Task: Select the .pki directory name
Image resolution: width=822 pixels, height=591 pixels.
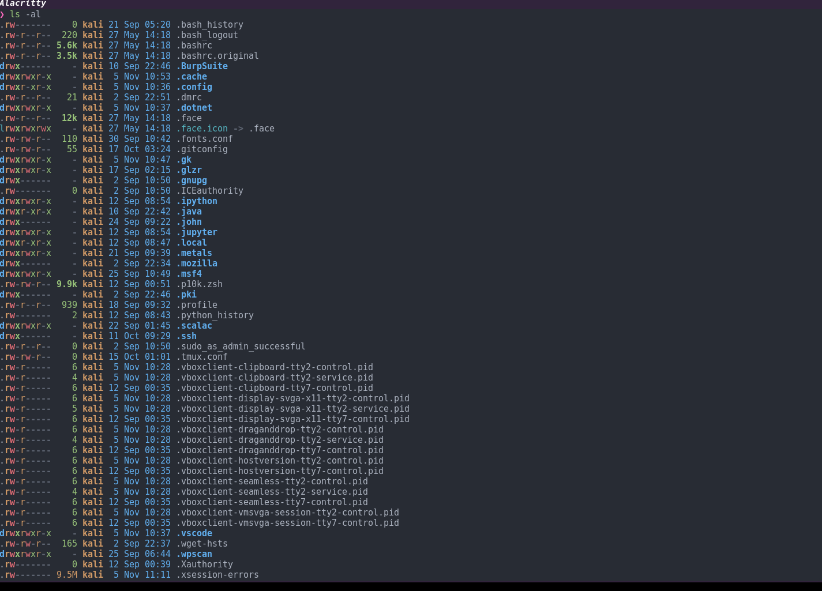Action: point(186,295)
